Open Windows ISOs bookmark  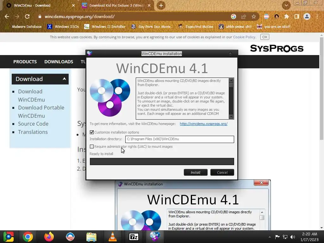click(x=63, y=27)
